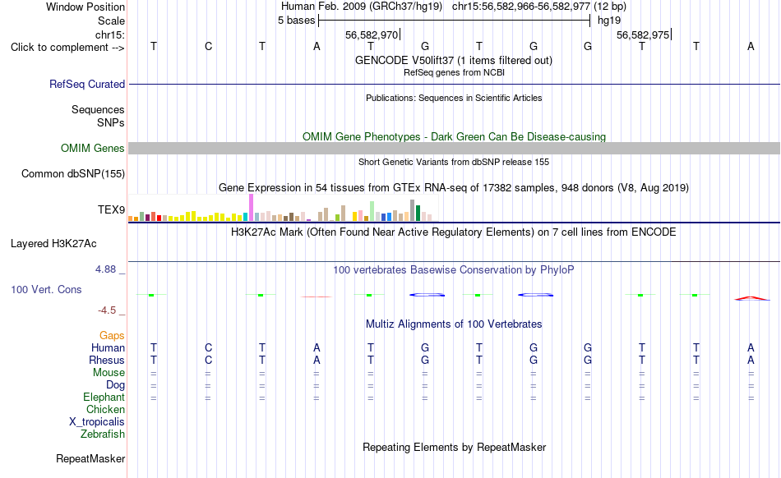781x478 pixels.
Task: Click the GTEx Gene Expression track title
Action: [454, 188]
